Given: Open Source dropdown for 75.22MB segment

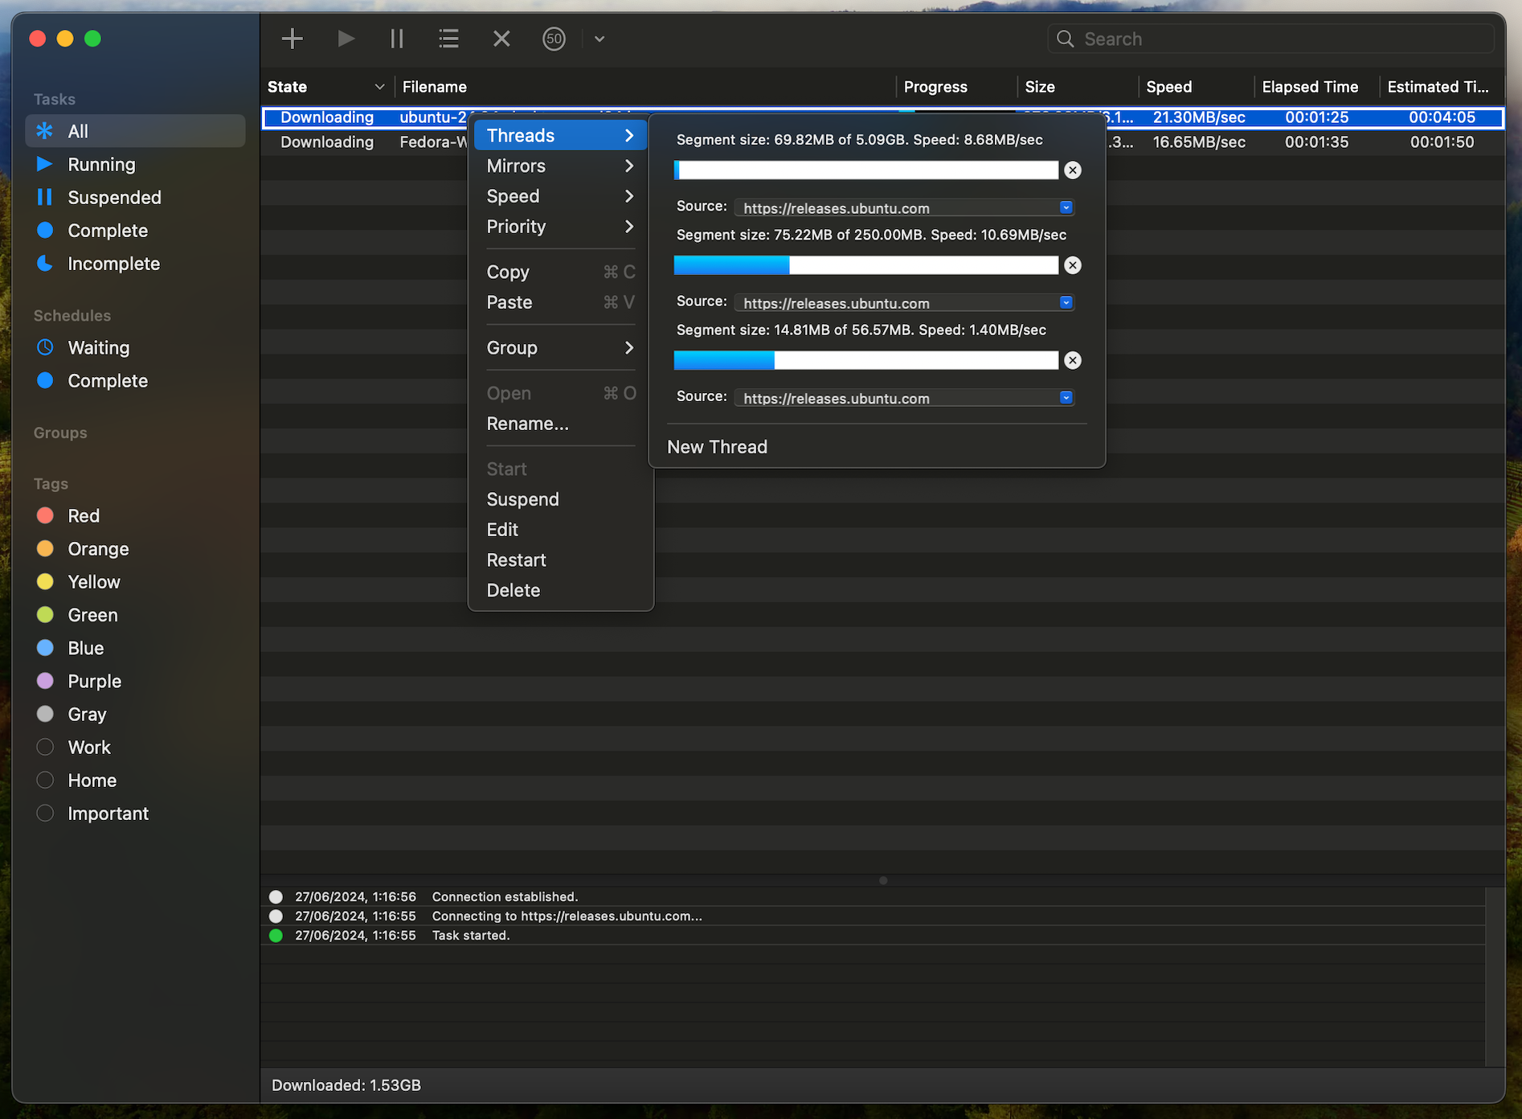Looking at the screenshot, I should [x=904, y=302].
